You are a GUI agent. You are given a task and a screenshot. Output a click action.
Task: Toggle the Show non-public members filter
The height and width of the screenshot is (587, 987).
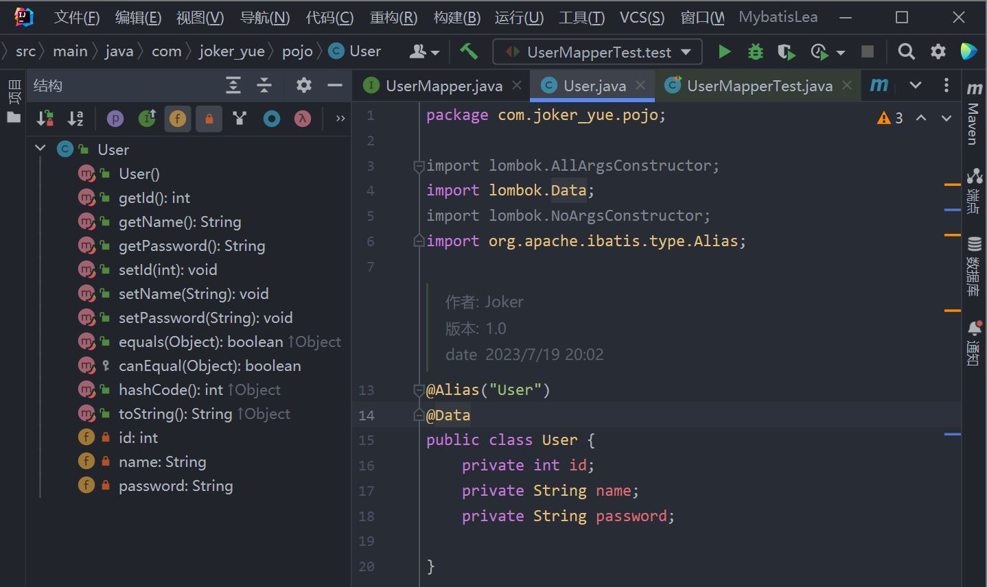coord(209,119)
